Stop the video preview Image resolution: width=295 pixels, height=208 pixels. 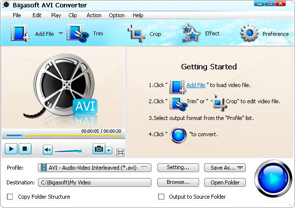(25, 149)
